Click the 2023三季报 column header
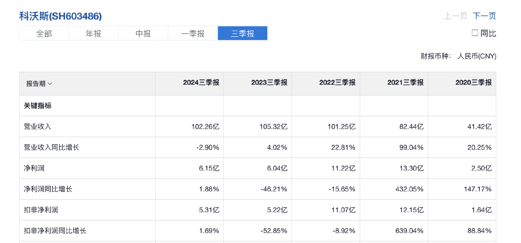 pyautogui.click(x=269, y=83)
